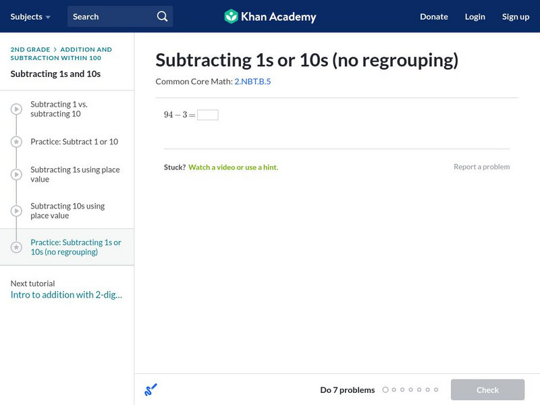540x405 pixels.
Task: Click Watch a video or use a hint
Action: coord(233,167)
